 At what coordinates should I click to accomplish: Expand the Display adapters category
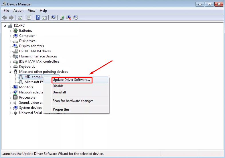(x=11, y=46)
